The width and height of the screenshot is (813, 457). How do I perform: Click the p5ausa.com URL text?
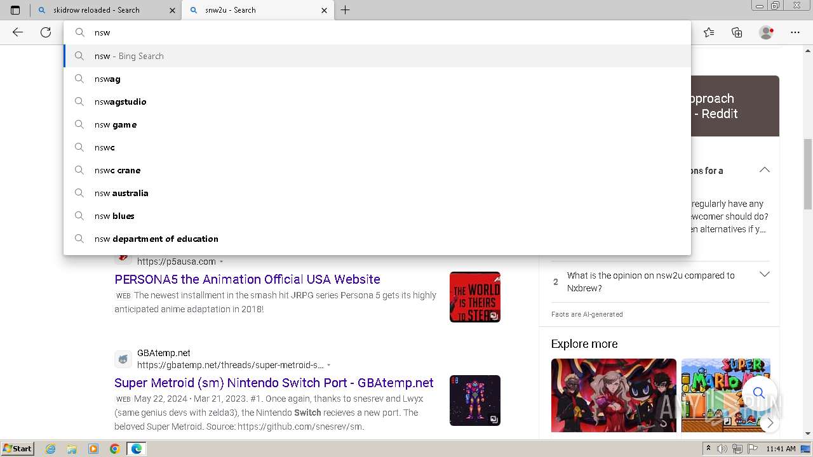pos(177,262)
